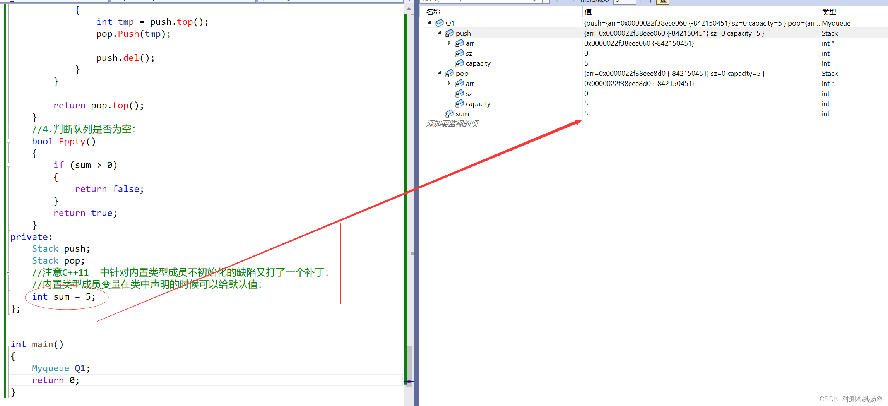Click the sz icon under pop
This screenshot has height=406, width=888.
pos(459,94)
